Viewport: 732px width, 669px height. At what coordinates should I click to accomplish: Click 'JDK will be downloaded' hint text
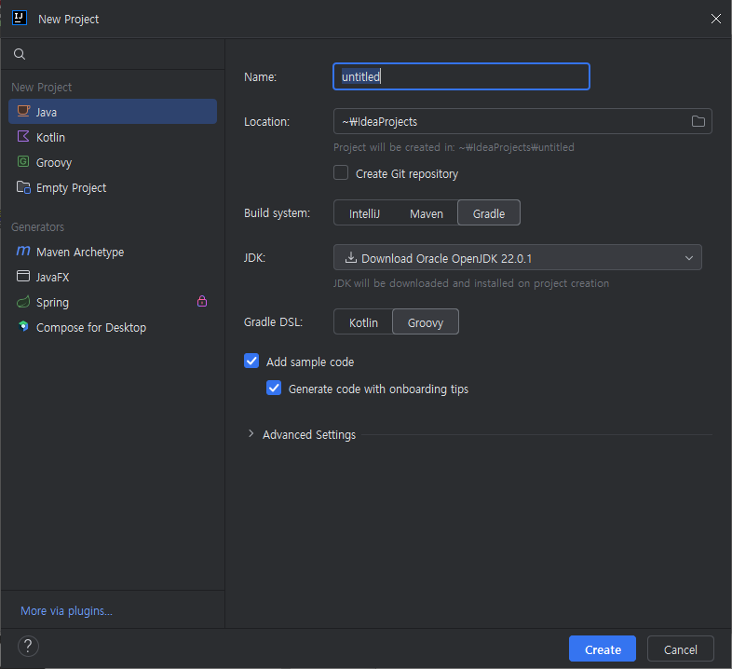[x=471, y=283]
